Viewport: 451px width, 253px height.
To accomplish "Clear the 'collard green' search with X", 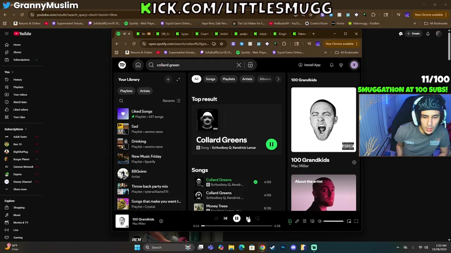I will [239, 65].
